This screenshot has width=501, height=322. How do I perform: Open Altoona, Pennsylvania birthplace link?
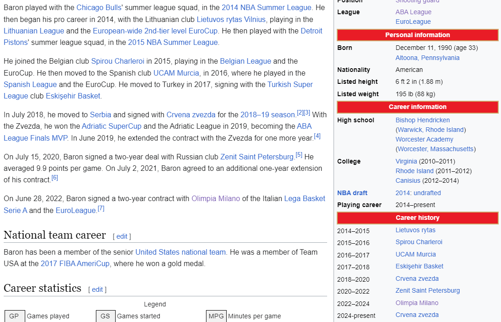[x=428, y=58]
